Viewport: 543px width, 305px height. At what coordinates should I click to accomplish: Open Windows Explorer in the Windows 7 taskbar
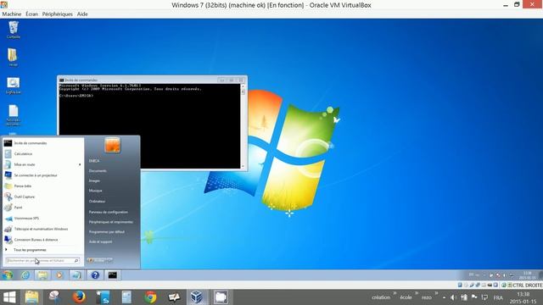pyautogui.click(x=42, y=275)
